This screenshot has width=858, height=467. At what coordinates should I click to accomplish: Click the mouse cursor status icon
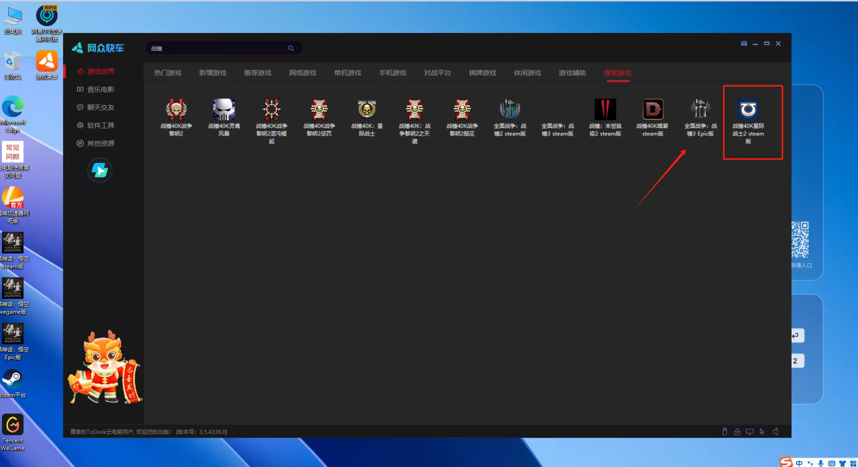(x=762, y=432)
